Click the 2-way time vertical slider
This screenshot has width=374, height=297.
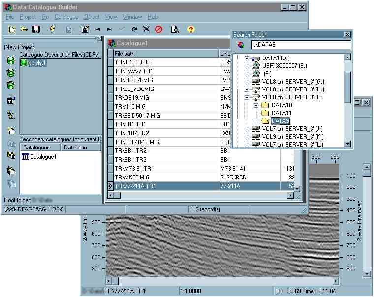coord(366,221)
